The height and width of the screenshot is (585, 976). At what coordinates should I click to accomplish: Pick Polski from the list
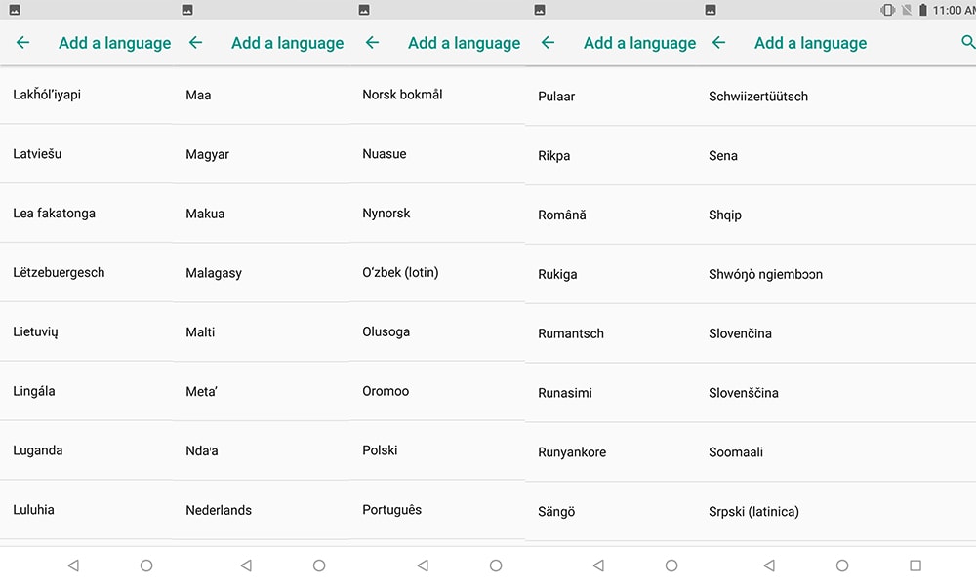pyautogui.click(x=380, y=450)
